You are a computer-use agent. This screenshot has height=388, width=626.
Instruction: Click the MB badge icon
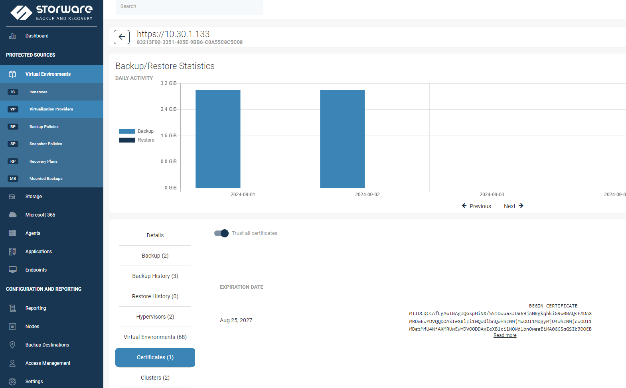(x=13, y=179)
